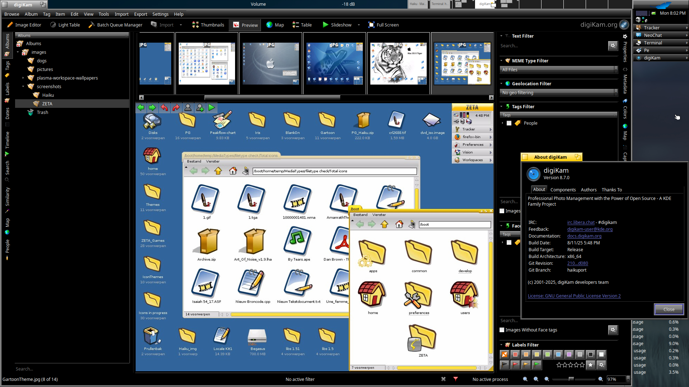Screen dimensions: 689x387
Task: Collapse the Tags Filter section
Action: tap(502, 106)
